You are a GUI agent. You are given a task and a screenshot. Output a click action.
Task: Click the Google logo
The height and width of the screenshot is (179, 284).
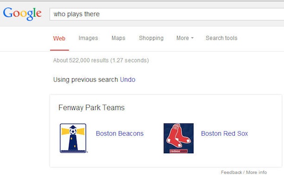(x=22, y=14)
